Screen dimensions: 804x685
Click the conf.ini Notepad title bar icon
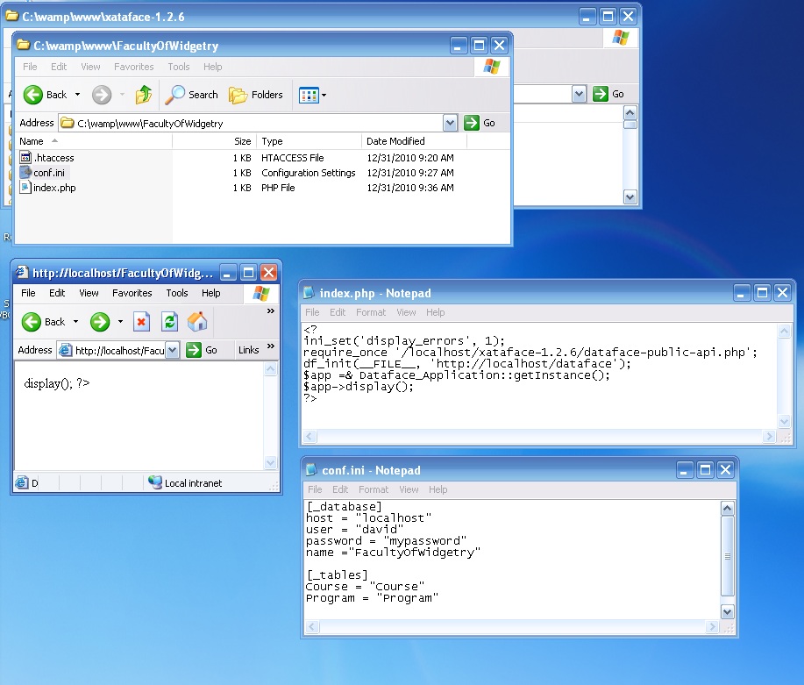click(311, 469)
